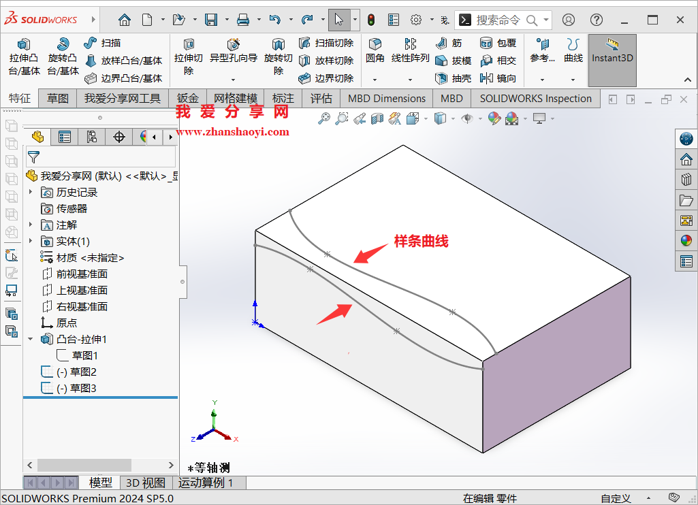Screen dimensions: 698x505
Task: Click the 自定义 units status bar entry
Action: click(x=616, y=498)
